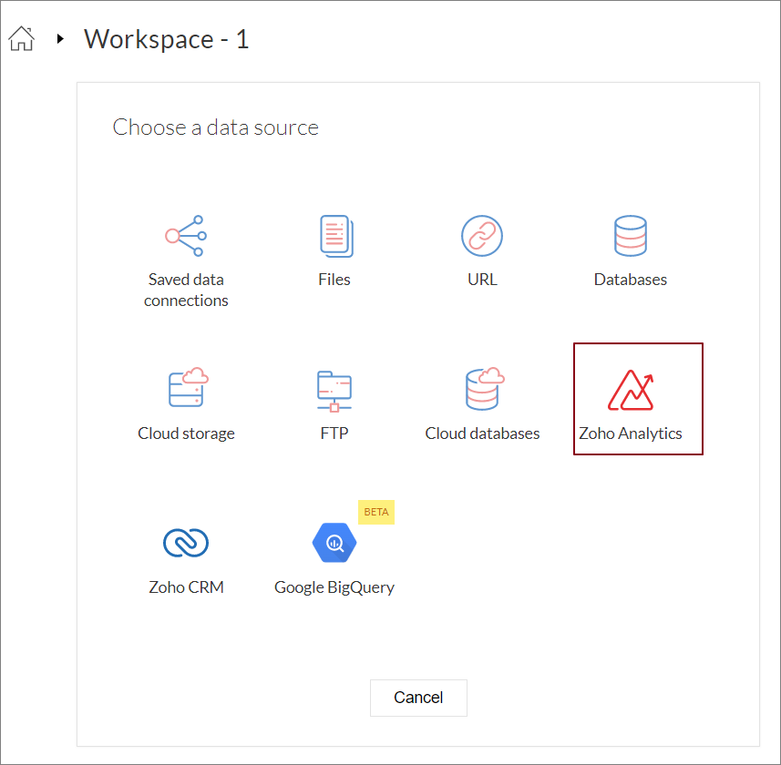Expand the breadcrumb arrow before Workspace - 1
Screen dimensions: 781x765
(60, 38)
